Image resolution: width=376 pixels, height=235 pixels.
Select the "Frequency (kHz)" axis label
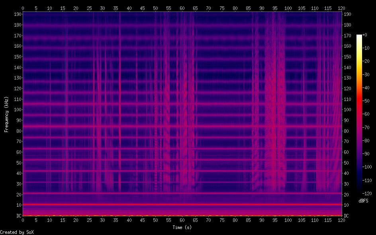[6, 114]
